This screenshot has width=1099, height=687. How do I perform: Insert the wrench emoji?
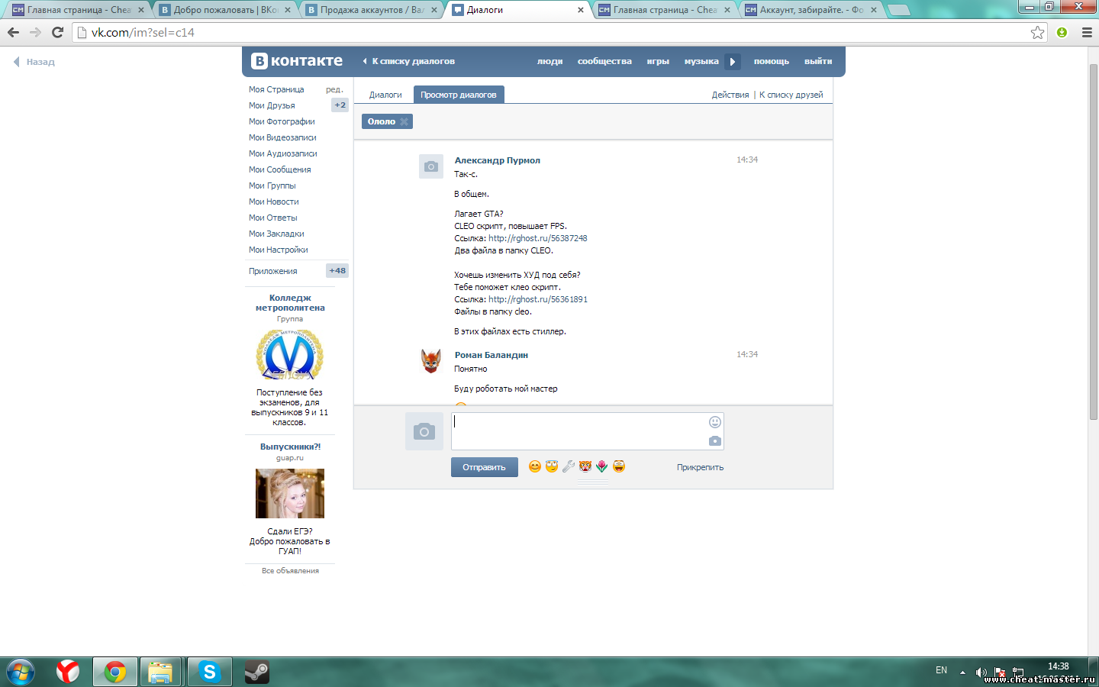(x=569, y=466)
